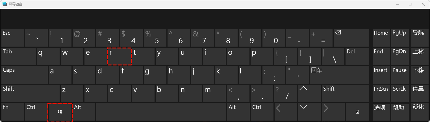
Task: Toggle the Fn key
Action: click(x=12, y=112)
